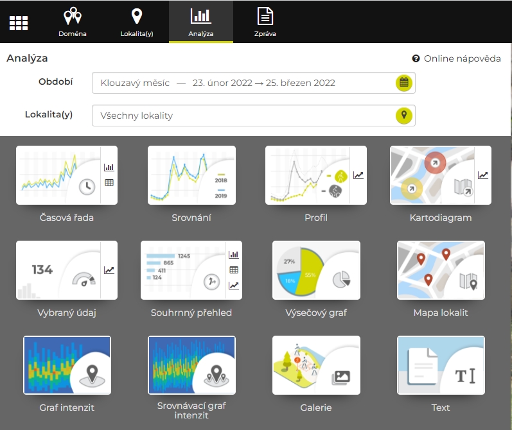Open the Mapa lokalit widget thumbnail

(441, 270)
